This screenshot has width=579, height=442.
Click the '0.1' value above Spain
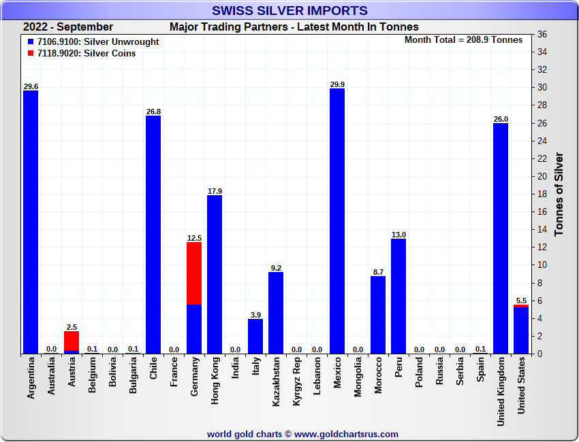click(x=480, y=349)
